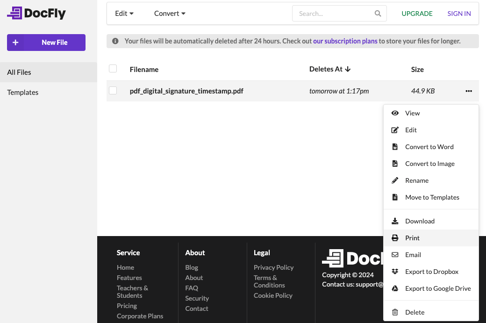Viewport: 486px width, 323px height.
Task: Click the printer icon in context menu
Action: click(x=395, y=238)
